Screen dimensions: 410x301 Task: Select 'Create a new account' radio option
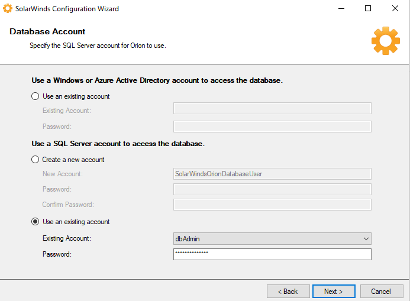[35, 160]
